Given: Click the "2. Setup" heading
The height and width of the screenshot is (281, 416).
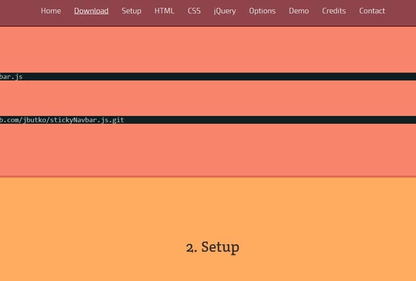Looking at the screenshot, I should pyautogui.click(x=212, y=247).
